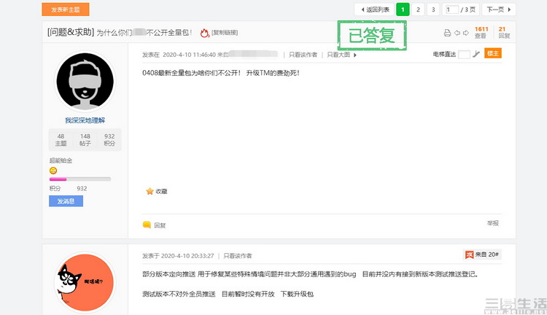Toggle 只看该作者 filter on first post

303,55
